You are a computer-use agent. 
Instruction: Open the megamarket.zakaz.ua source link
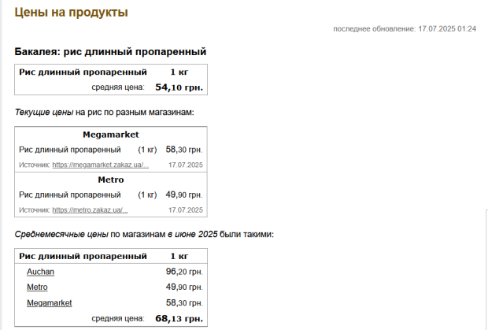[100, 165]
